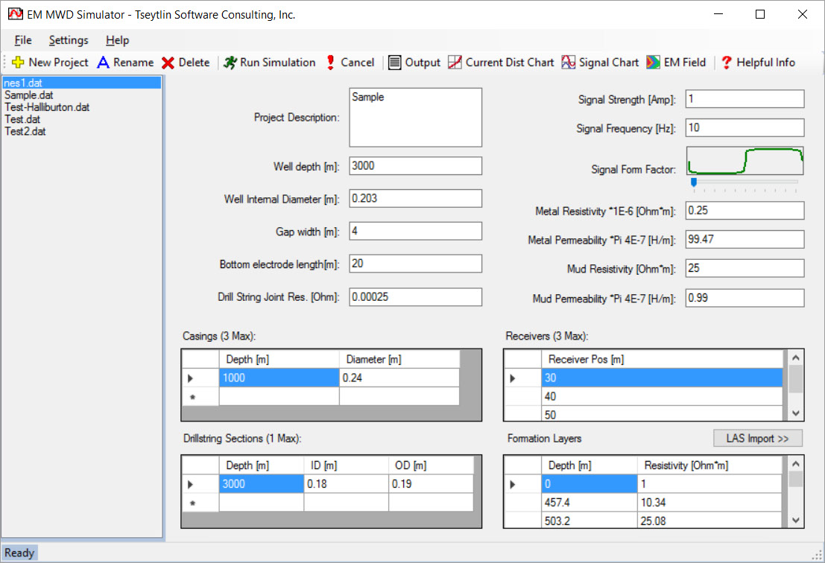Click the Rename project icon

click(104, 63)
